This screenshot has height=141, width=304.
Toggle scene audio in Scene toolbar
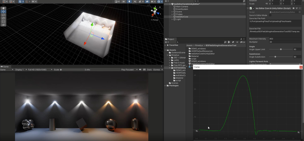click(135, 2)
